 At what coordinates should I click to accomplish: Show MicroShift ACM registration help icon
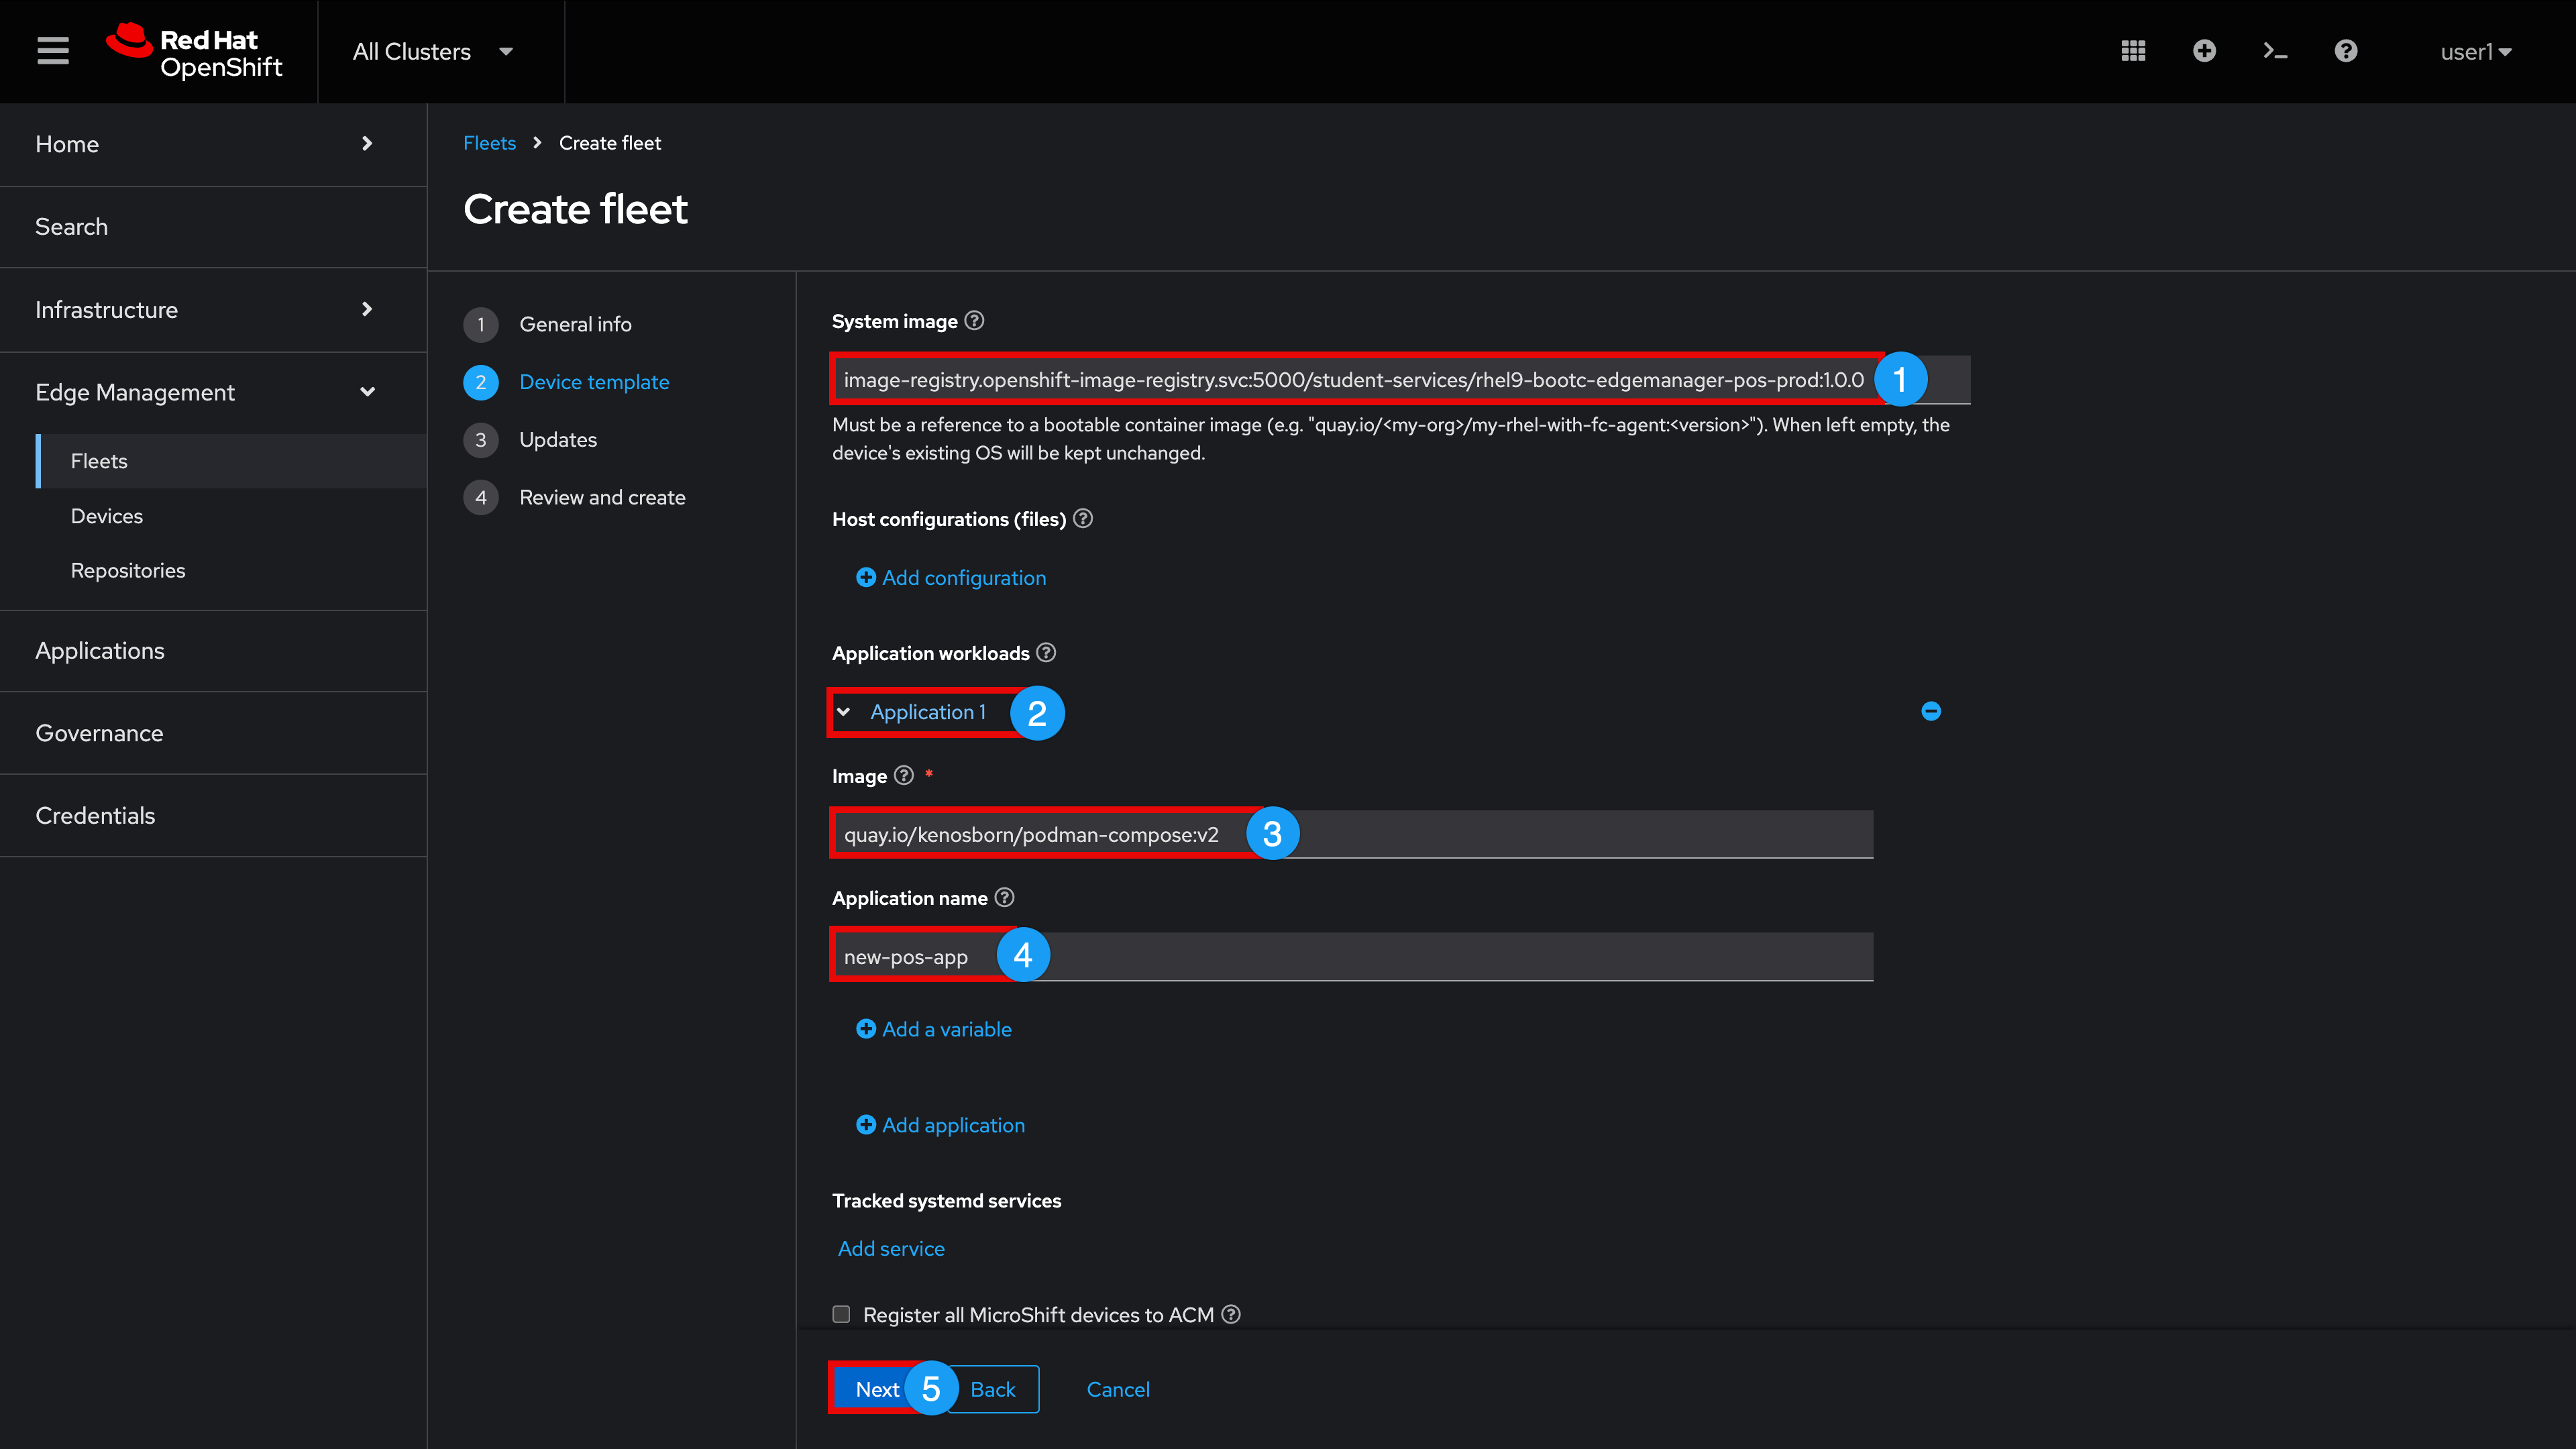1232,1315
